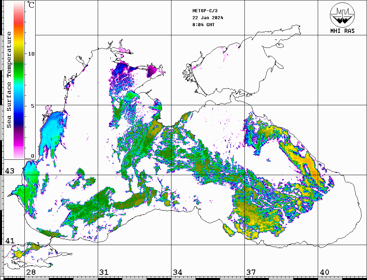This screenshot has width=367, height=280.
Task: Click the '0' tick on temperature scale
Action: [32, 156]
